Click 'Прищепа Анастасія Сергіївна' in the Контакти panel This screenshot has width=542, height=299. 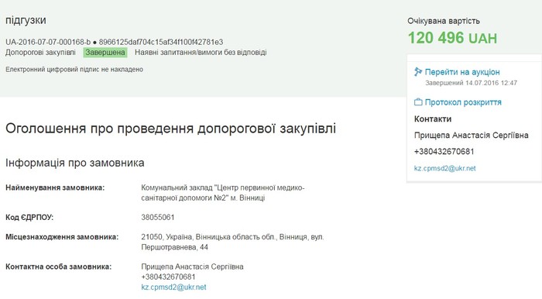pos(471,136)
